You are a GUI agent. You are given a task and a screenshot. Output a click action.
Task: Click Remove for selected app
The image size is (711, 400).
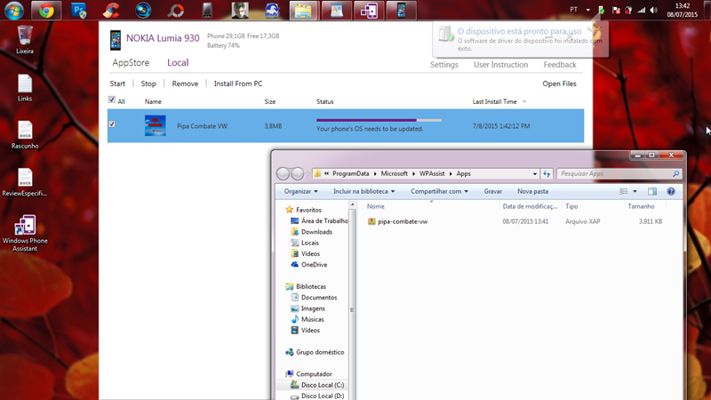pyautogui.click(x=185, y=84)
